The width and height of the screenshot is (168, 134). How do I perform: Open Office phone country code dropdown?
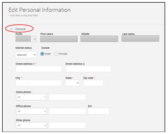coord(31,111)
